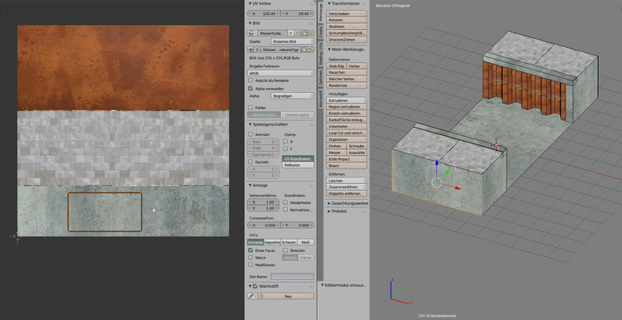Click the add new image plus icon
Screen dimensions: 622x320
pyautogui.click(x=297, y=33)
